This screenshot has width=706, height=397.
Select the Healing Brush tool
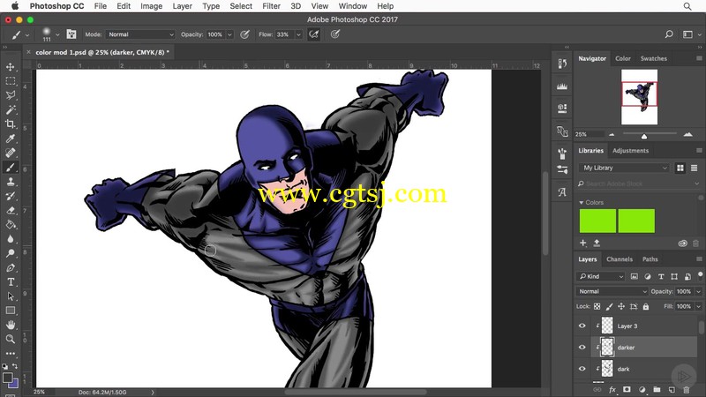click(x=10, y=153)
